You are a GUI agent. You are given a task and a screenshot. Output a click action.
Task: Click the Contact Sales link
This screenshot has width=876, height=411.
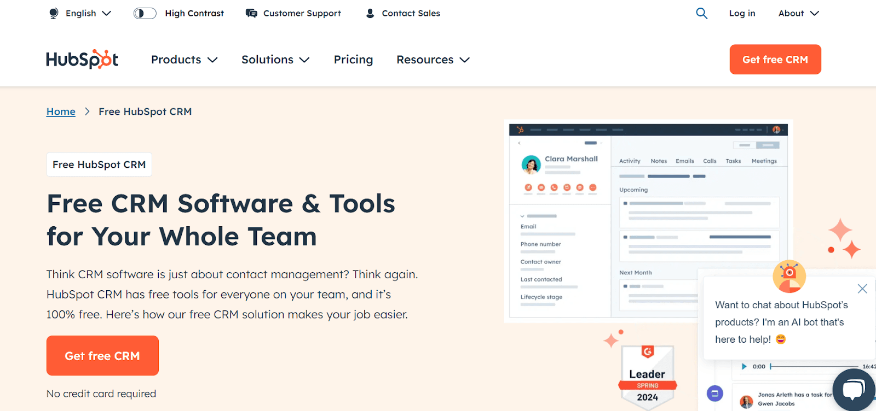411,13
